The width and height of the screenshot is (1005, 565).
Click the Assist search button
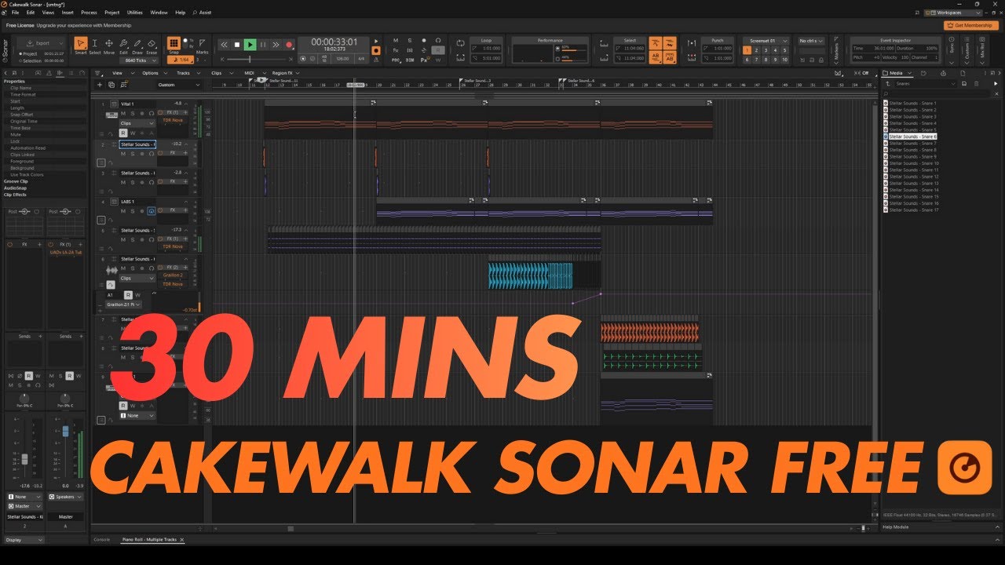[x=203, y=13]
